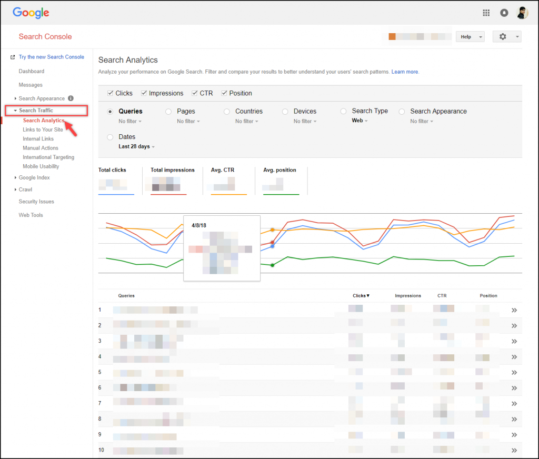Sort the table by Clicks column
The width and height of the screenshot is (539, 459).
(361, 296)
